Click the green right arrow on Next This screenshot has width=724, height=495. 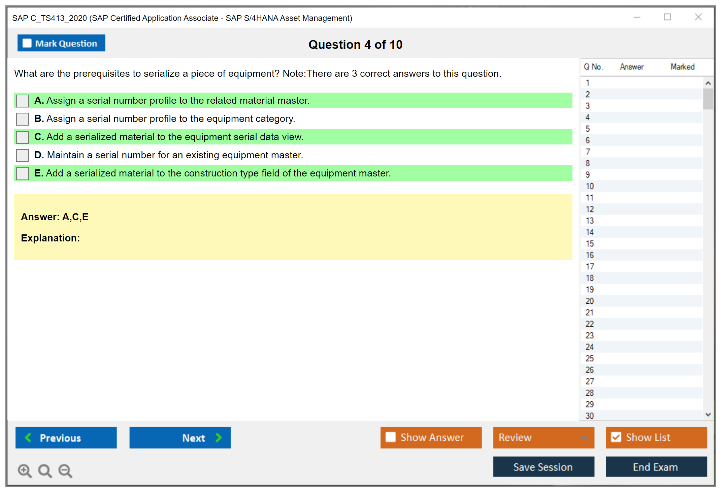pos(219,438)
